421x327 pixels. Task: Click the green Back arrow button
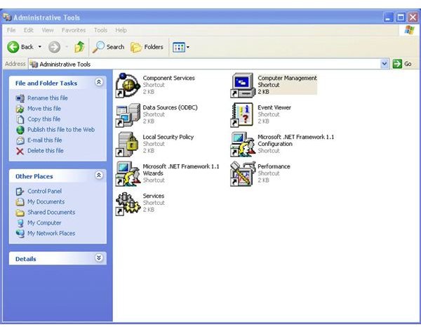click(13, 47)
